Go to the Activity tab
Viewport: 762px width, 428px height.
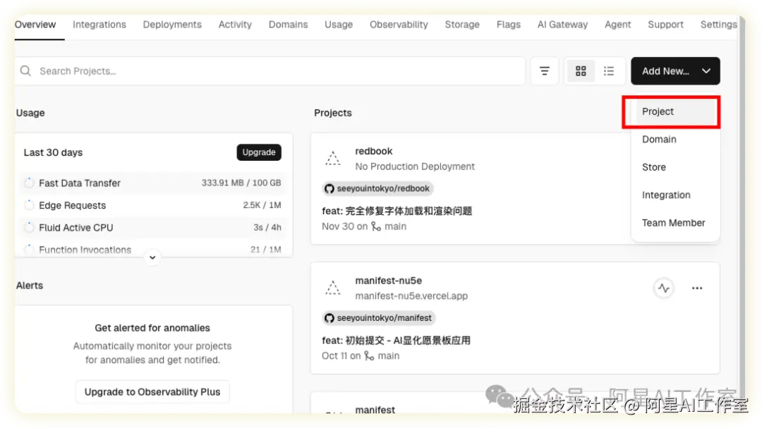click(235, 25)
